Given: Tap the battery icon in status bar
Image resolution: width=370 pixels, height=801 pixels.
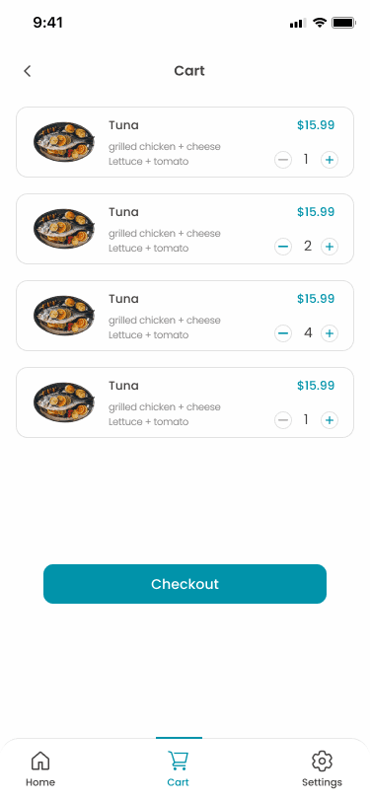Looking at the screenshot, I should (344, 23).
